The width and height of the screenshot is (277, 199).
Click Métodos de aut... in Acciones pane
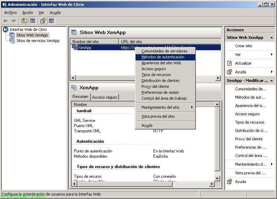point(250,97)
